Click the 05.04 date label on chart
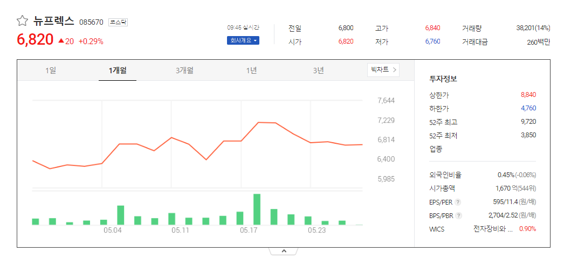564x259 pixels. click(113, 230)
